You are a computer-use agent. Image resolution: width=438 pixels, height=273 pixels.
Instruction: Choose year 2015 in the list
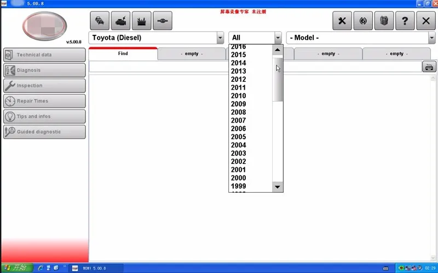coord(238,55)
